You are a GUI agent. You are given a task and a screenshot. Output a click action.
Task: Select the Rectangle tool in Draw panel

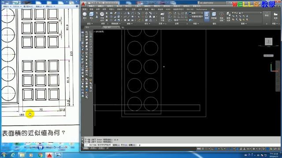click(129, 20)
